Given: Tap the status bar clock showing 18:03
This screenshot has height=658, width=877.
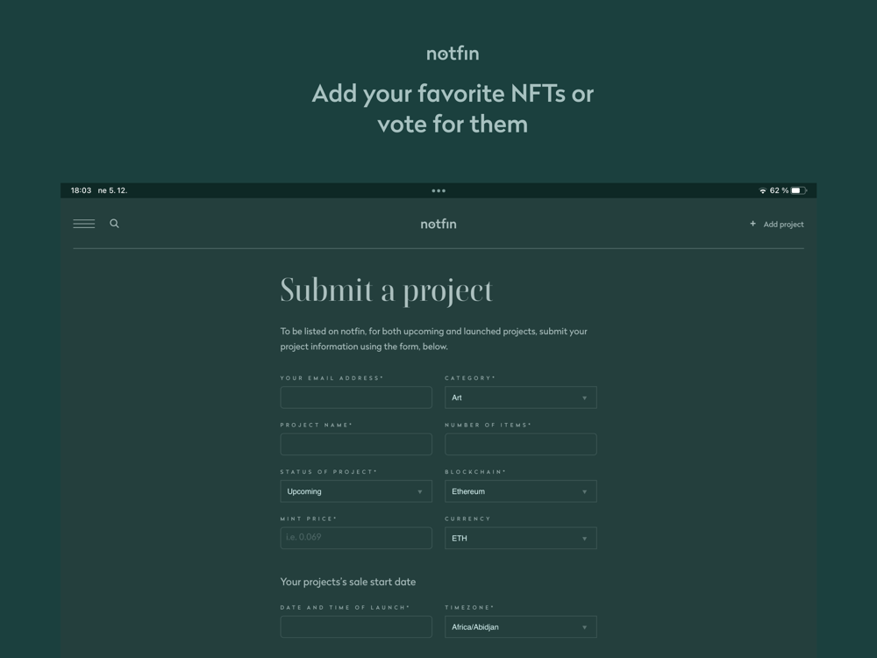Looking at the screenshot, I should (81, 190).
